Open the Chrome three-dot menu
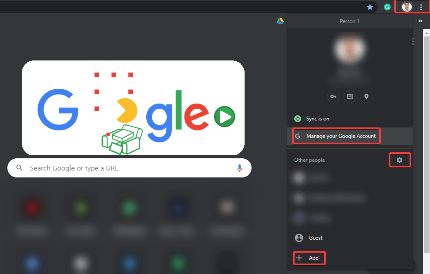The width and height of the screenshot is (430, 274). [x=421, y=7]
